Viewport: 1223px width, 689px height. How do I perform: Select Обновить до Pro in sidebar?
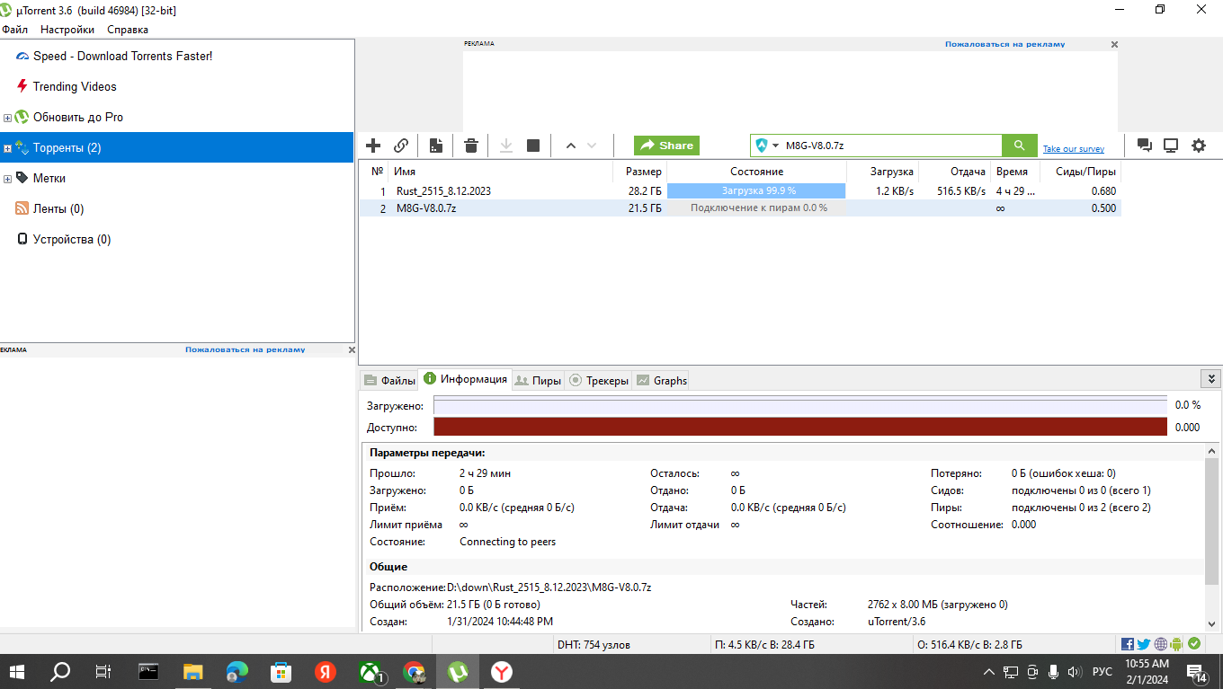78,117
